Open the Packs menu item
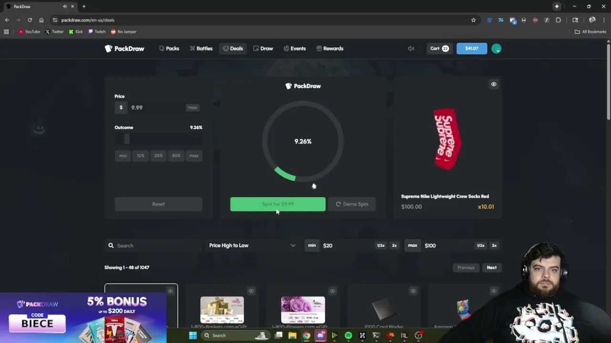 tap(169, 49)
